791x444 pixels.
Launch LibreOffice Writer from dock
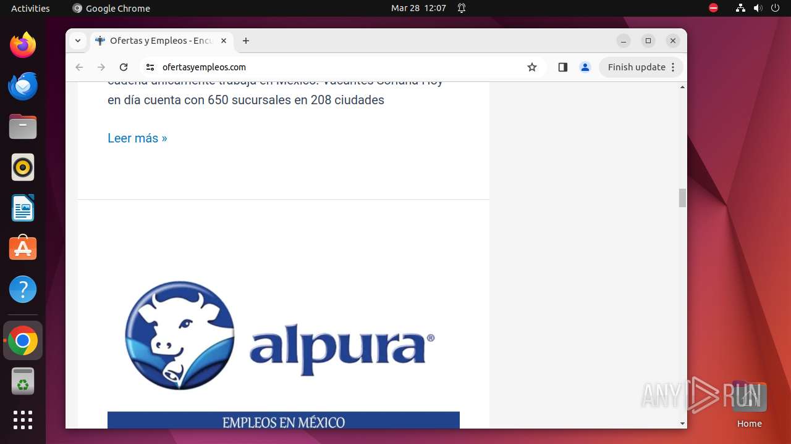(23, 208)
